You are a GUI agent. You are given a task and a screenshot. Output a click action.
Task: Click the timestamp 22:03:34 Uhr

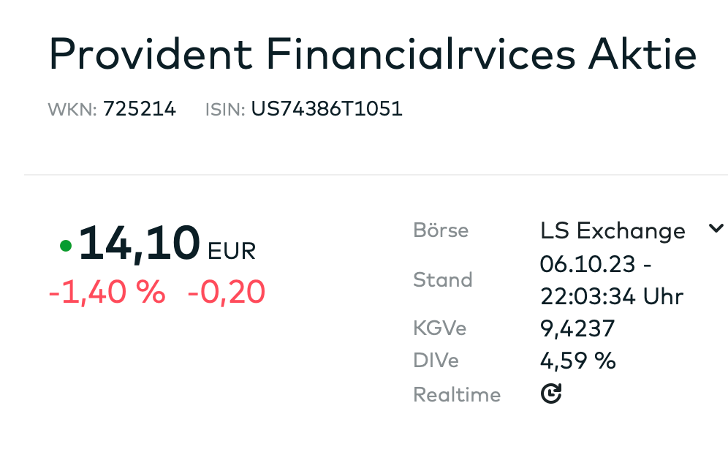[612, 296]
